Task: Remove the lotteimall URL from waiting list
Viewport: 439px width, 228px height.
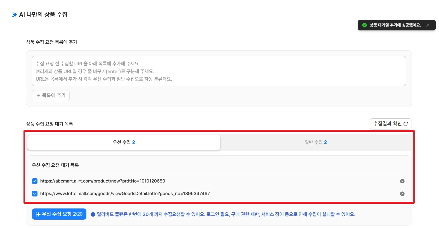Action: 402,194
